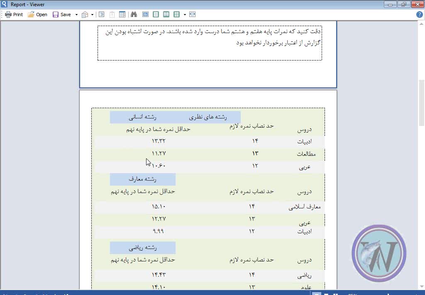Toggle the Thumbnails panel icon
This screenshot has width=425, height=295.
tap(122, 15)
